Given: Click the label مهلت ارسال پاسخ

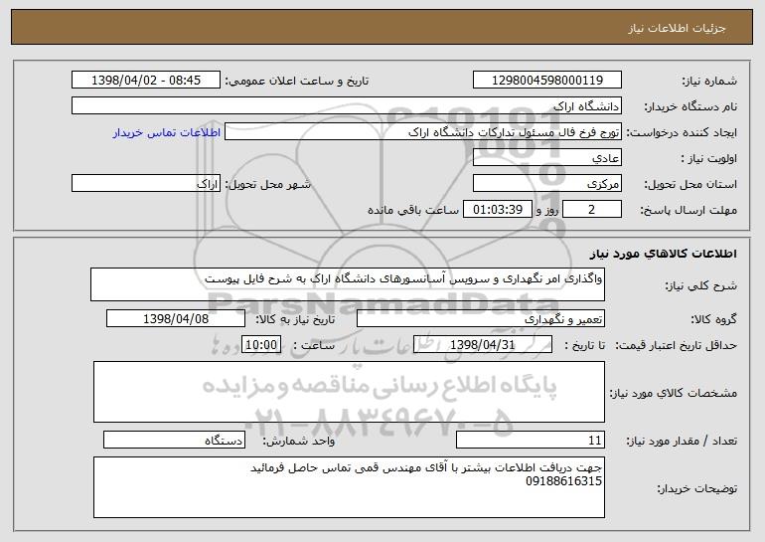Looking at the screenshot, I should pos(688,210).
